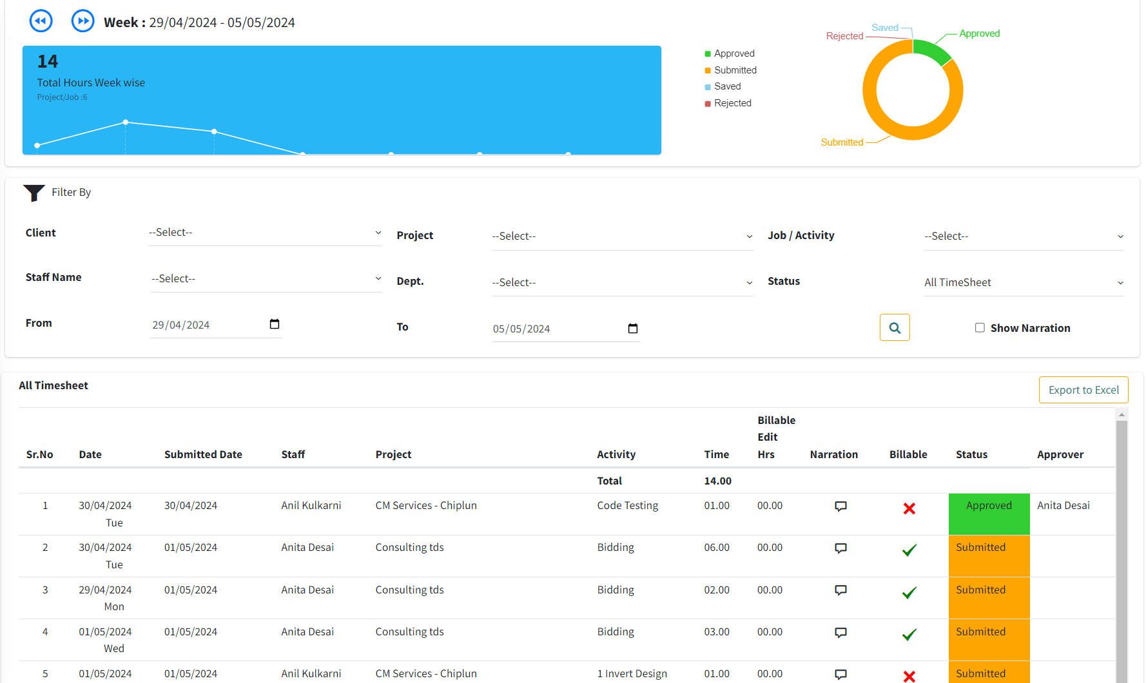Click the 14.00 total time value
The image size is (1146, 683).
tap(718, 481)
